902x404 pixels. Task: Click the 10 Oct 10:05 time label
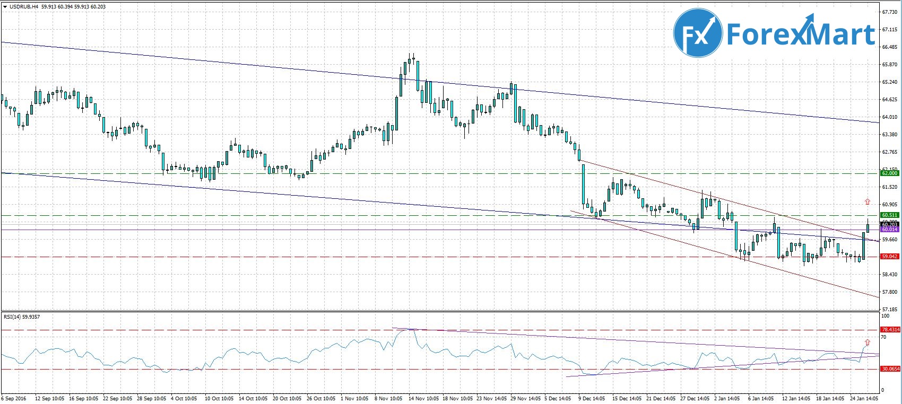(219, 398)
